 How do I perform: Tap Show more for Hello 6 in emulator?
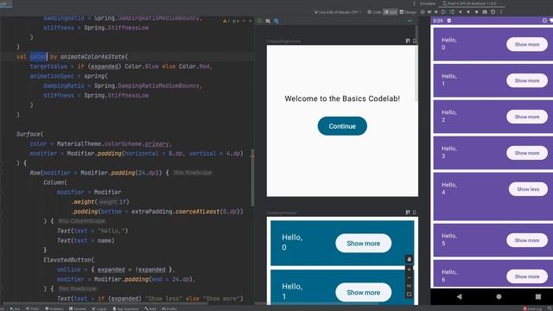pos(527,276)
